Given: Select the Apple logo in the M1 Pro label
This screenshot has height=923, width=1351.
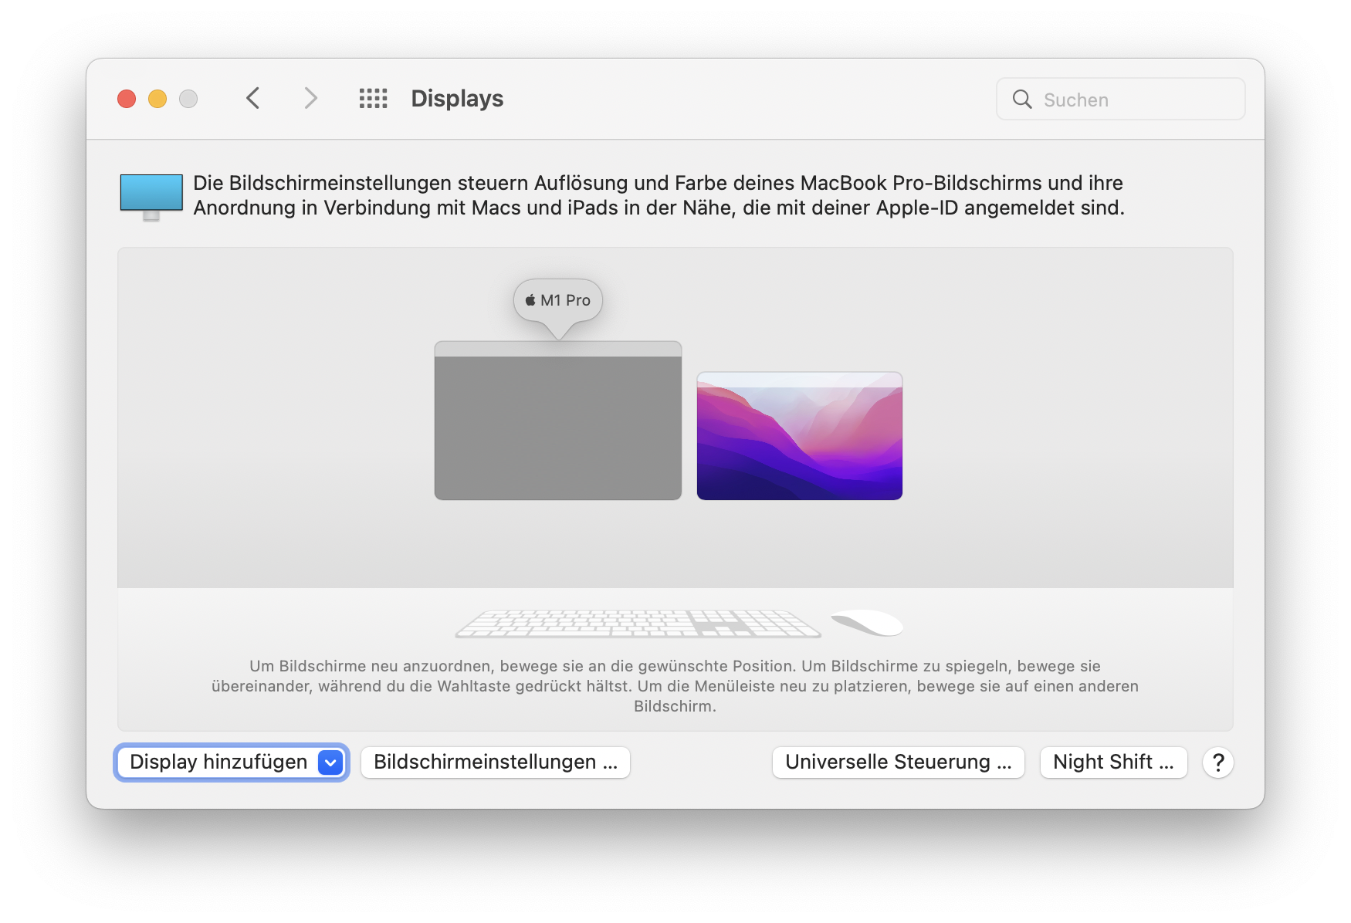Looking at the screenshot, I should coord(530,299).
